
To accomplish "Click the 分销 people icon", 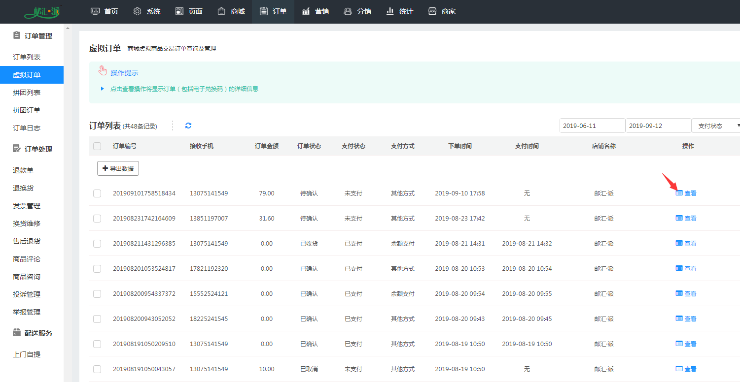I will coord(348,11).
